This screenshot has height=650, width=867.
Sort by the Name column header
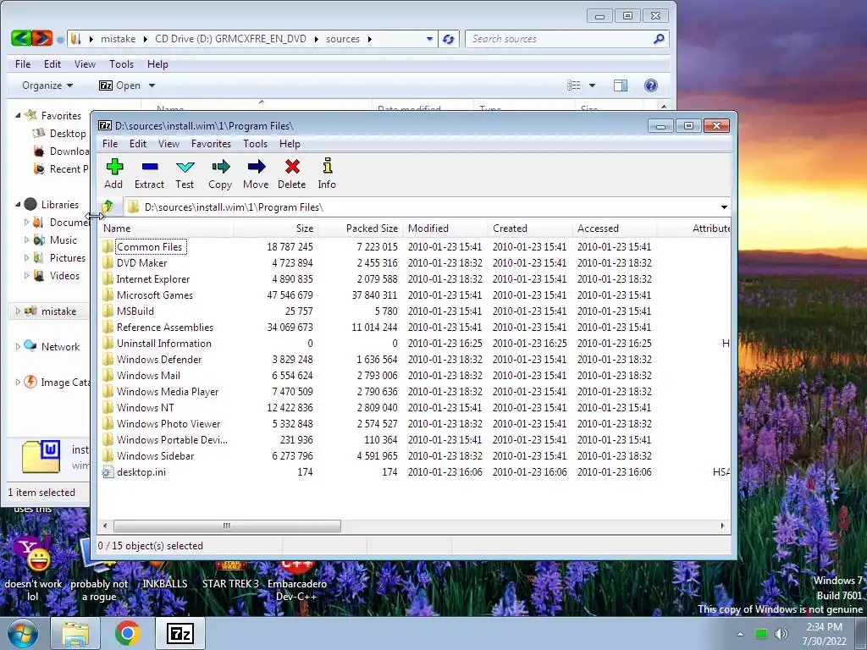(x=165, y=229)
